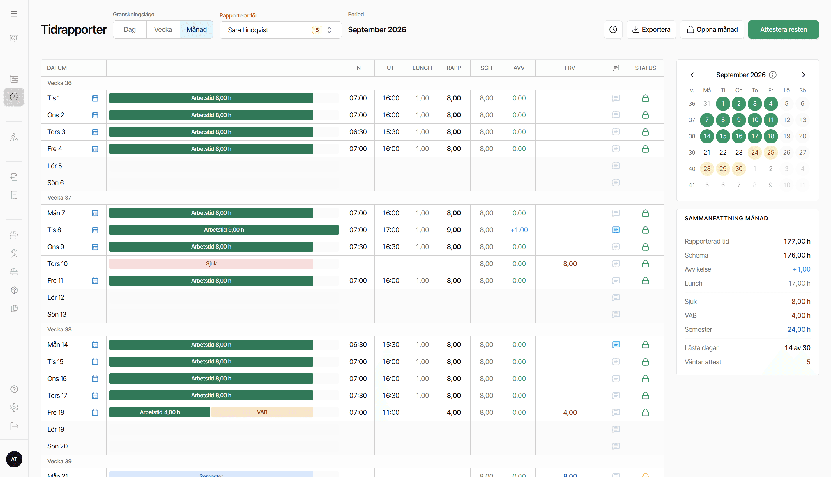This screenshot has height=477, width=831.
Task: Click the Sjuk bar on Tors 10
Action: pyautogui.click(x=211, y=264)
